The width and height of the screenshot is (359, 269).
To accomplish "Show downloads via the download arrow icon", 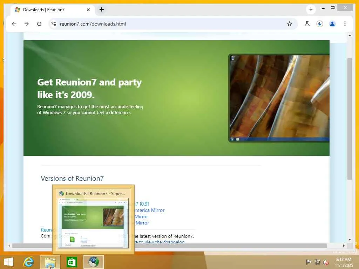I will click(x=320, y=24).
